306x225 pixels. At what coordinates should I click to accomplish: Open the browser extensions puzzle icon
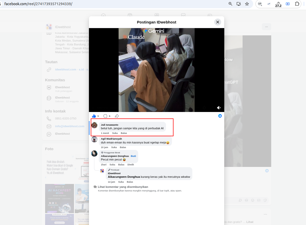[x=297, y=4]
